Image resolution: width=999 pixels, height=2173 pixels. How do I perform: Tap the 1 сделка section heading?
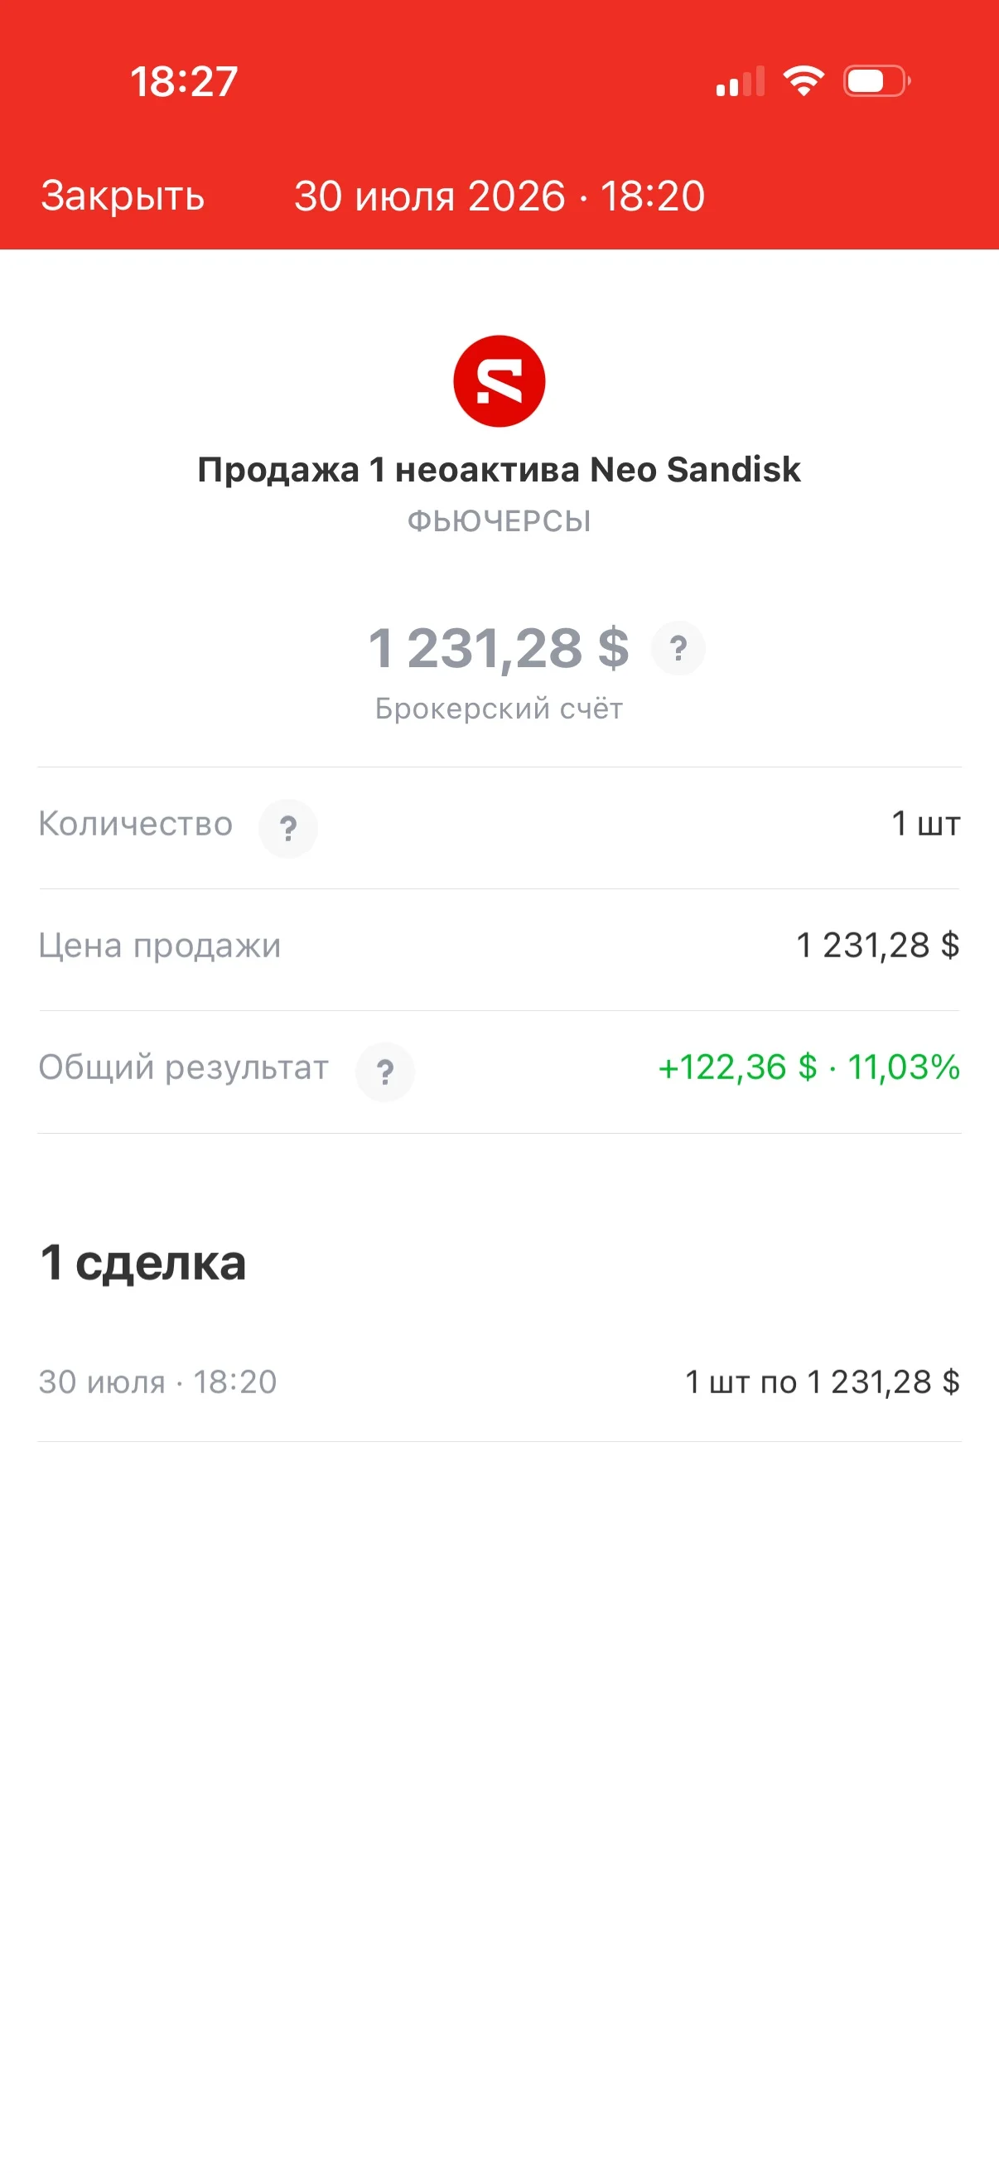point(143,1263)
